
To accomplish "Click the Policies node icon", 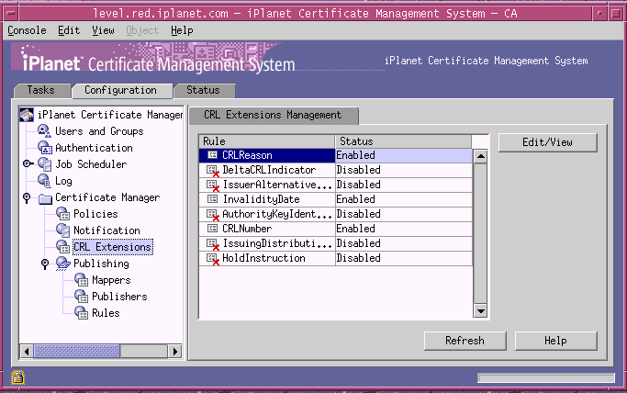I will (62, 214).
